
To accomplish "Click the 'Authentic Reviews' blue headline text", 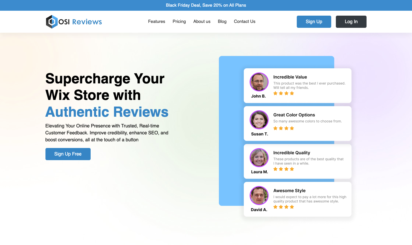I will [107, 112].
